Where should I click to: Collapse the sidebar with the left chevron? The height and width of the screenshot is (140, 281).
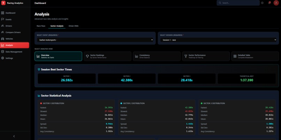(x=14, y=136)
